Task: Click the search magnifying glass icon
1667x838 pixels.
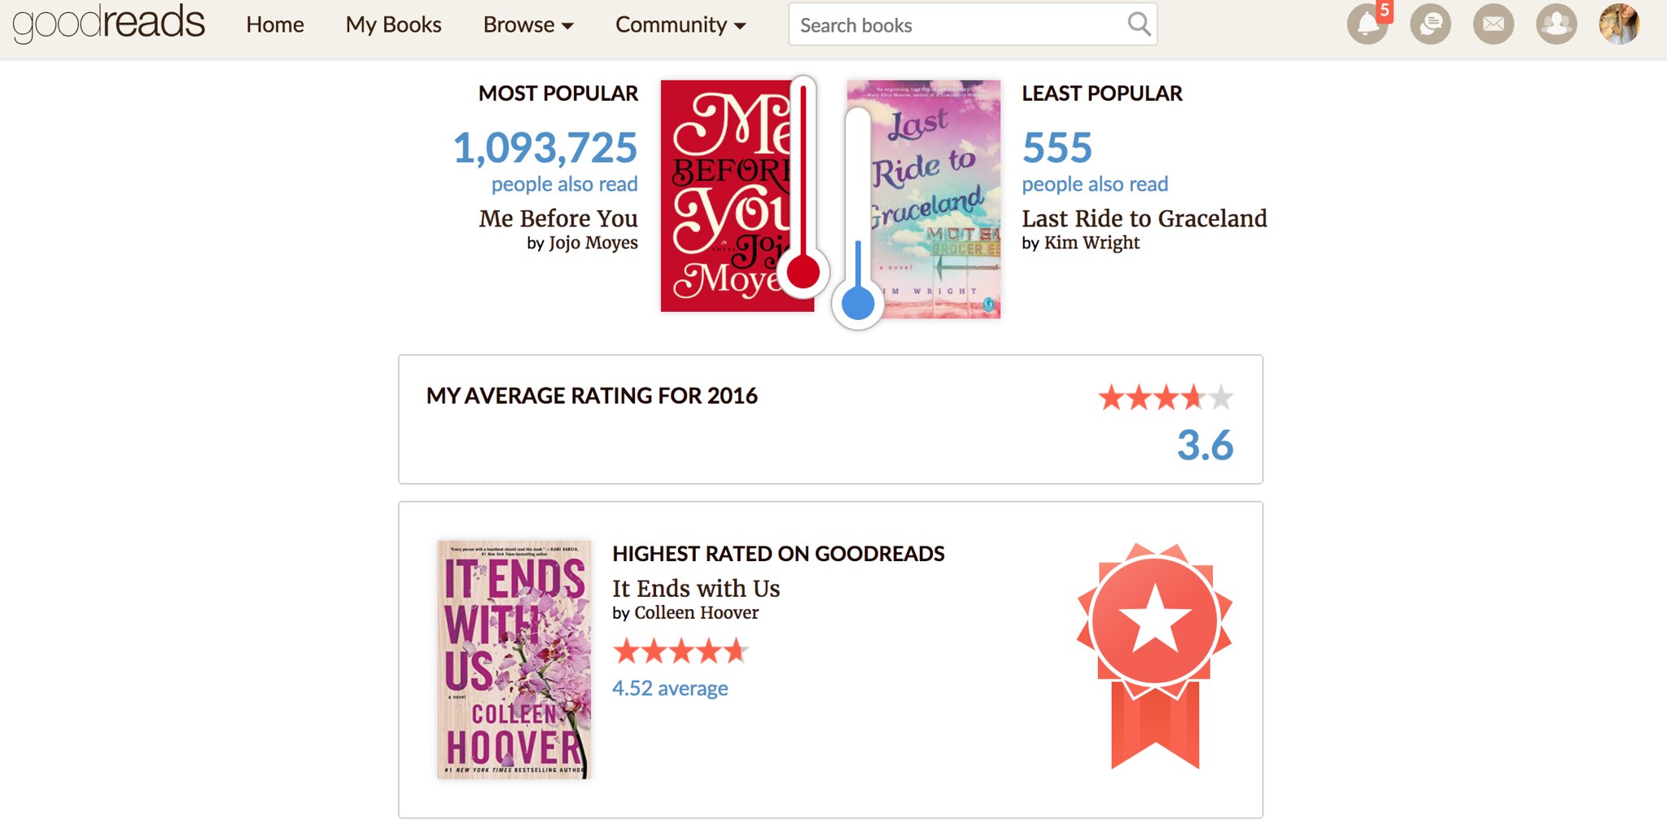Action: 1139,24
